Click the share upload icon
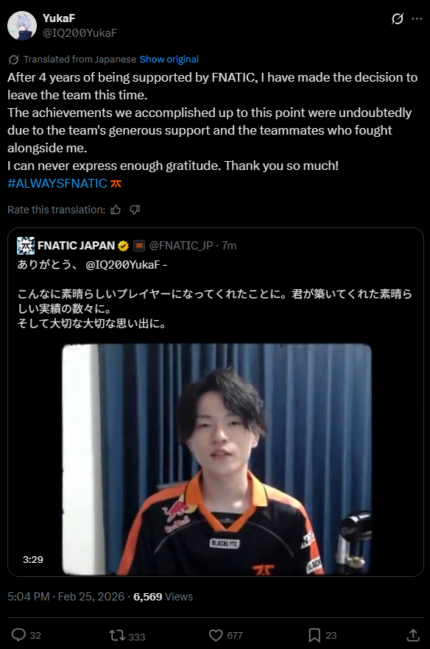Viewport: 430px width, 649px height. click(x=413, y=635)
